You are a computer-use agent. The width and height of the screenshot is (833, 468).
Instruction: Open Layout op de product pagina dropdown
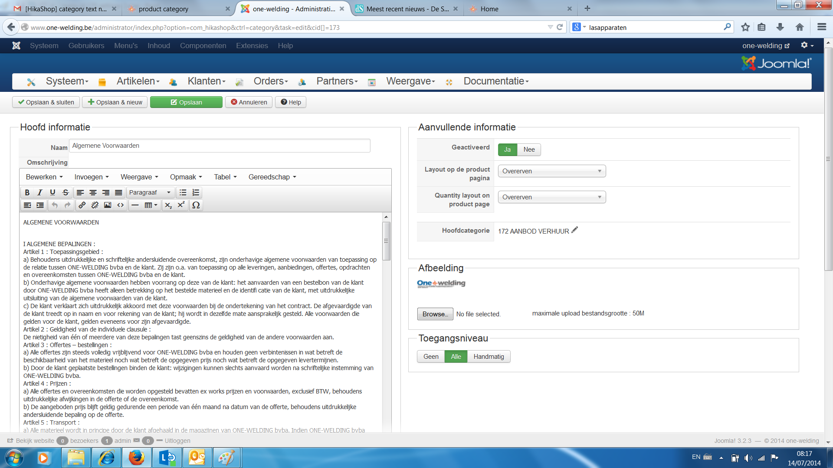[551, 171]
